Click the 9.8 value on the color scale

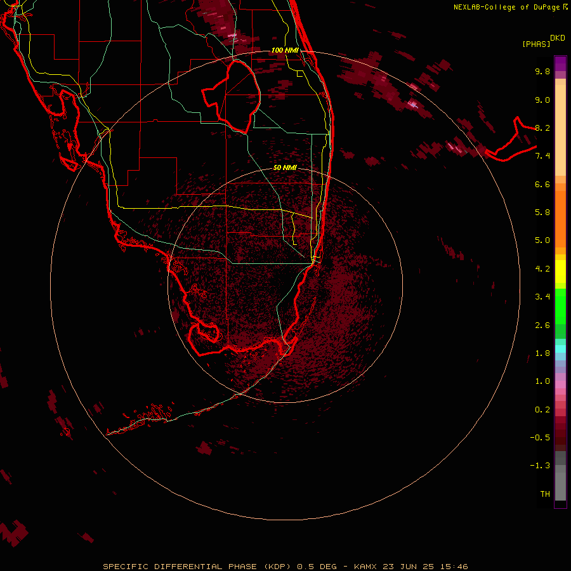tap(542, 71)
